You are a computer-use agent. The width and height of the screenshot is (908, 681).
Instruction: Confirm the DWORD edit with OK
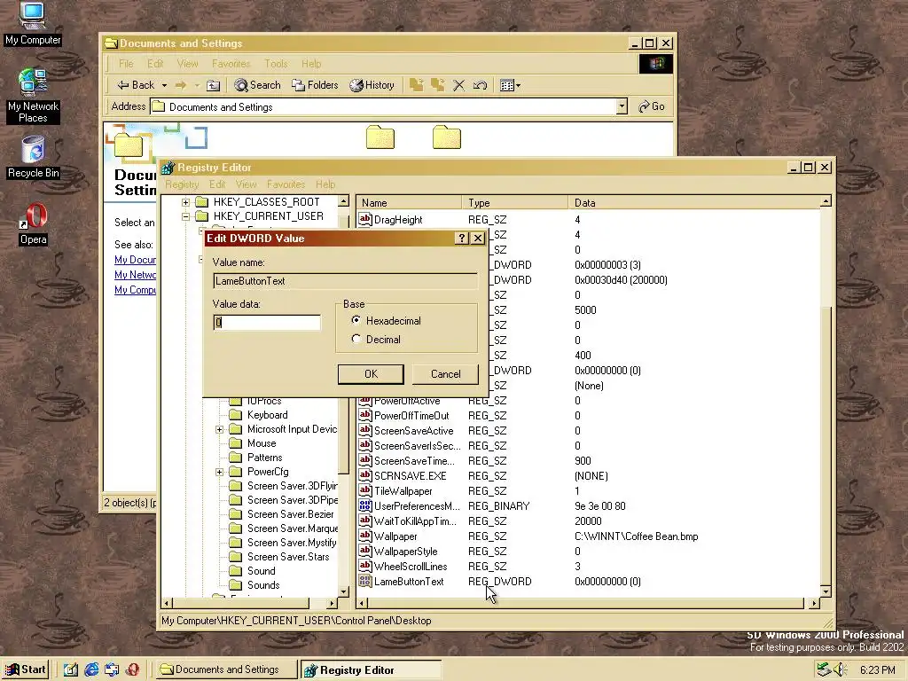coord(371,374)
